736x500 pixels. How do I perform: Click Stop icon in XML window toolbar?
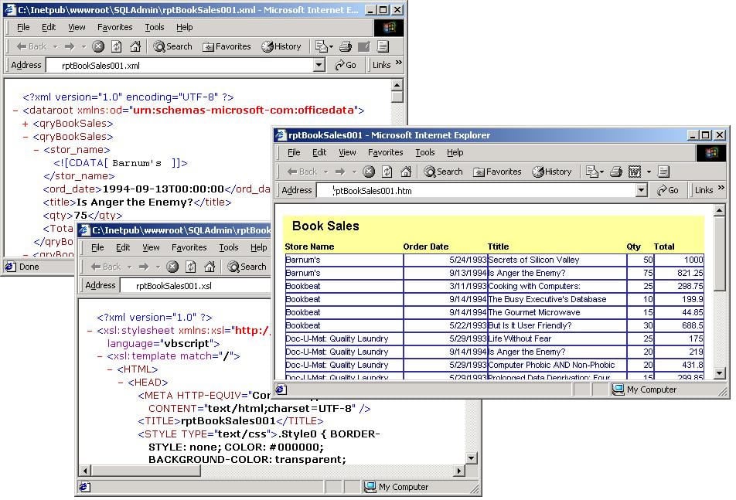pos(98,46)
